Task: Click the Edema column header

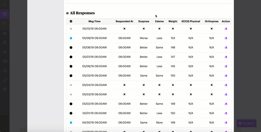Action: tap(159, 21)
